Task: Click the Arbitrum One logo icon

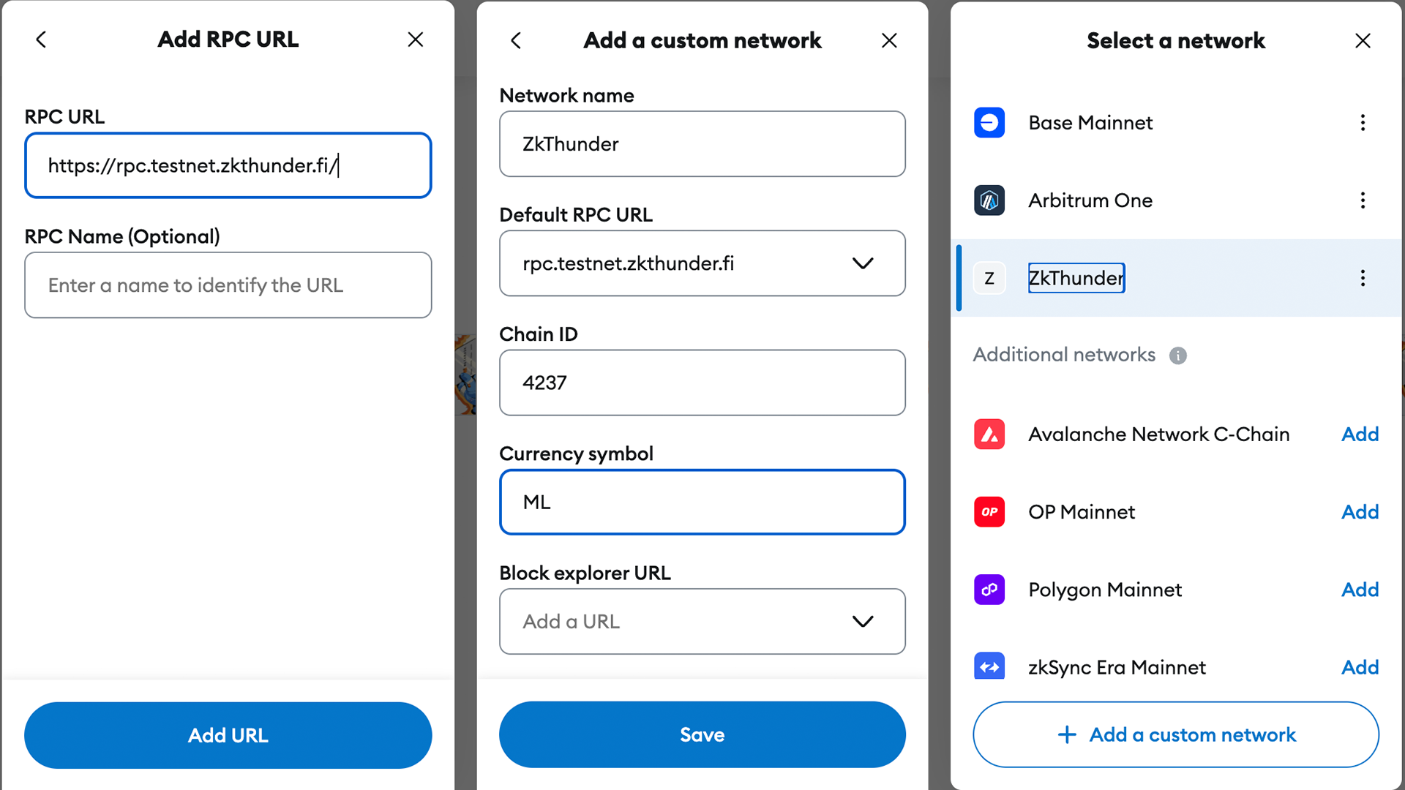Action: point(989,200)
